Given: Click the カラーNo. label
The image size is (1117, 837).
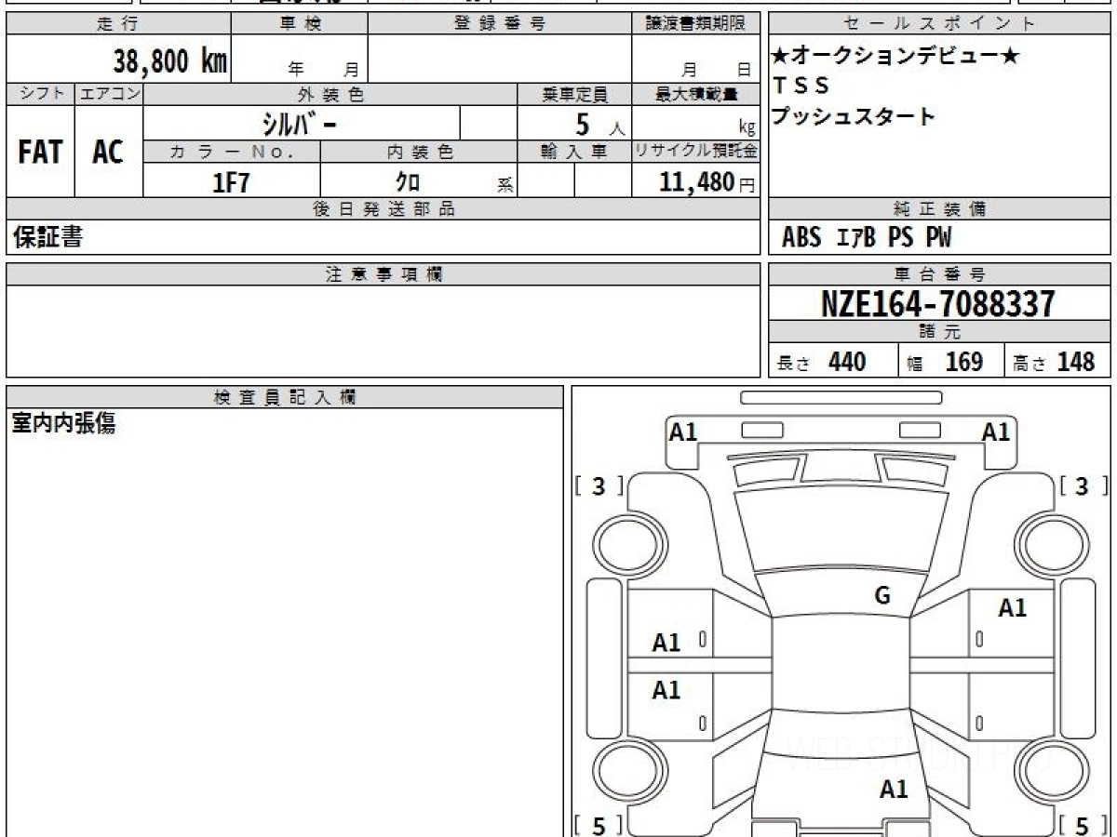Looking at the screenshot, I should tap(232, 152).
